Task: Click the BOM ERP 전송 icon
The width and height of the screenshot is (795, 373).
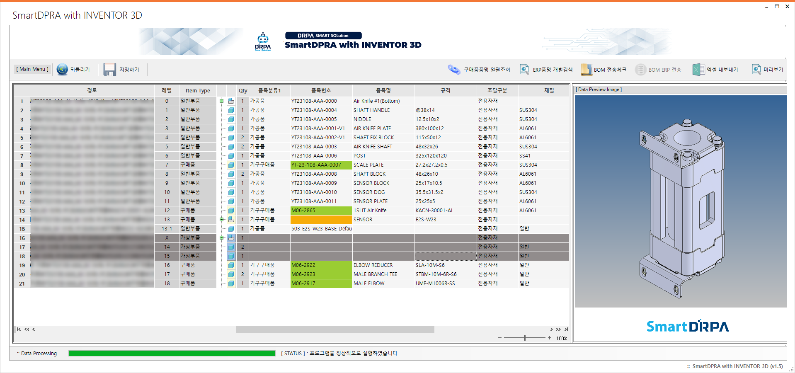Action: (x=641, y=70)
